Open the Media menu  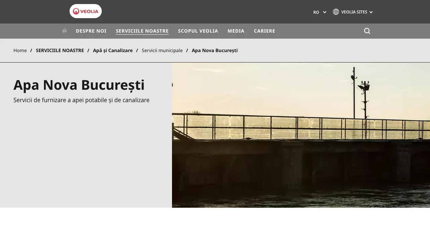(236, 31)
